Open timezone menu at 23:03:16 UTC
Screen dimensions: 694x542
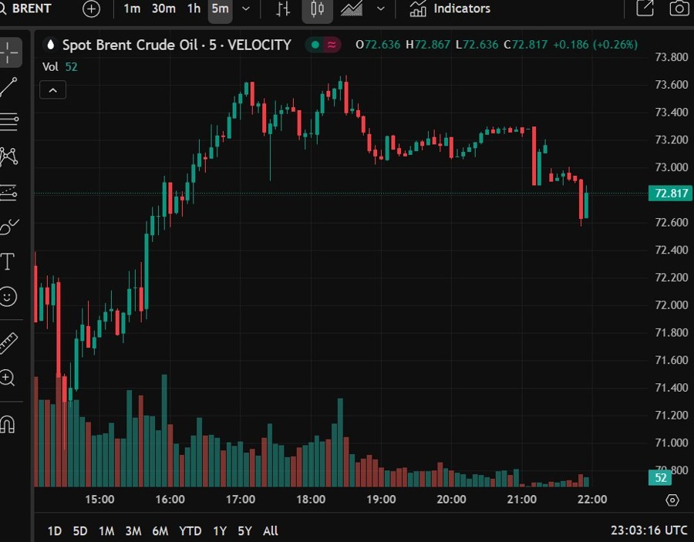[649, 530]
